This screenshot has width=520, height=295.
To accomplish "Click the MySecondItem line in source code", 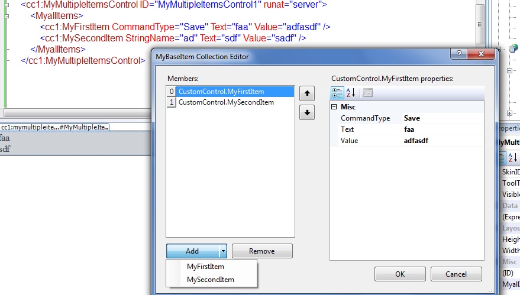I will (173, 38).
